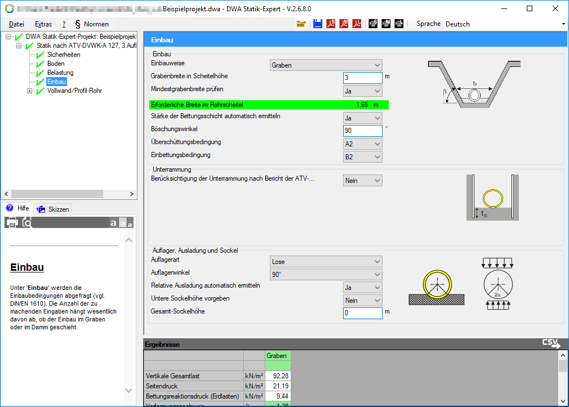Export results with the CSV icon

(x=551, y=343)
